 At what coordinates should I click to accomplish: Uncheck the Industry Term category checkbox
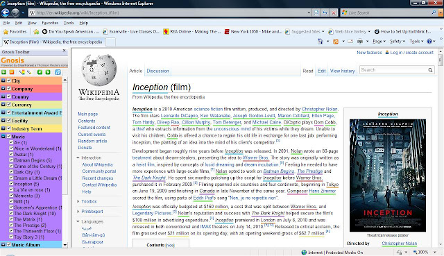[x=9, y=128]
